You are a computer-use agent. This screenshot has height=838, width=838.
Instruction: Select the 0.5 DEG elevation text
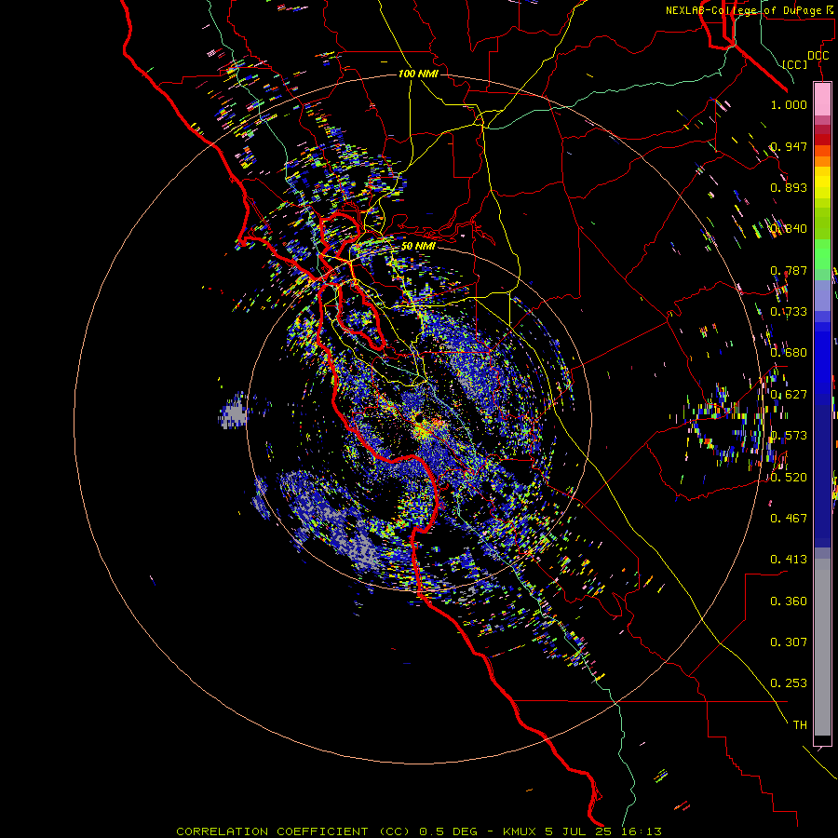point(447,831)
